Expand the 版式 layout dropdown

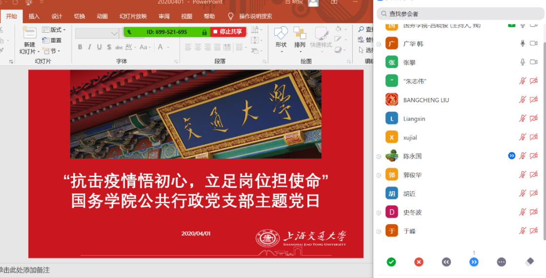pyautogui.click(x=54, y=30)
